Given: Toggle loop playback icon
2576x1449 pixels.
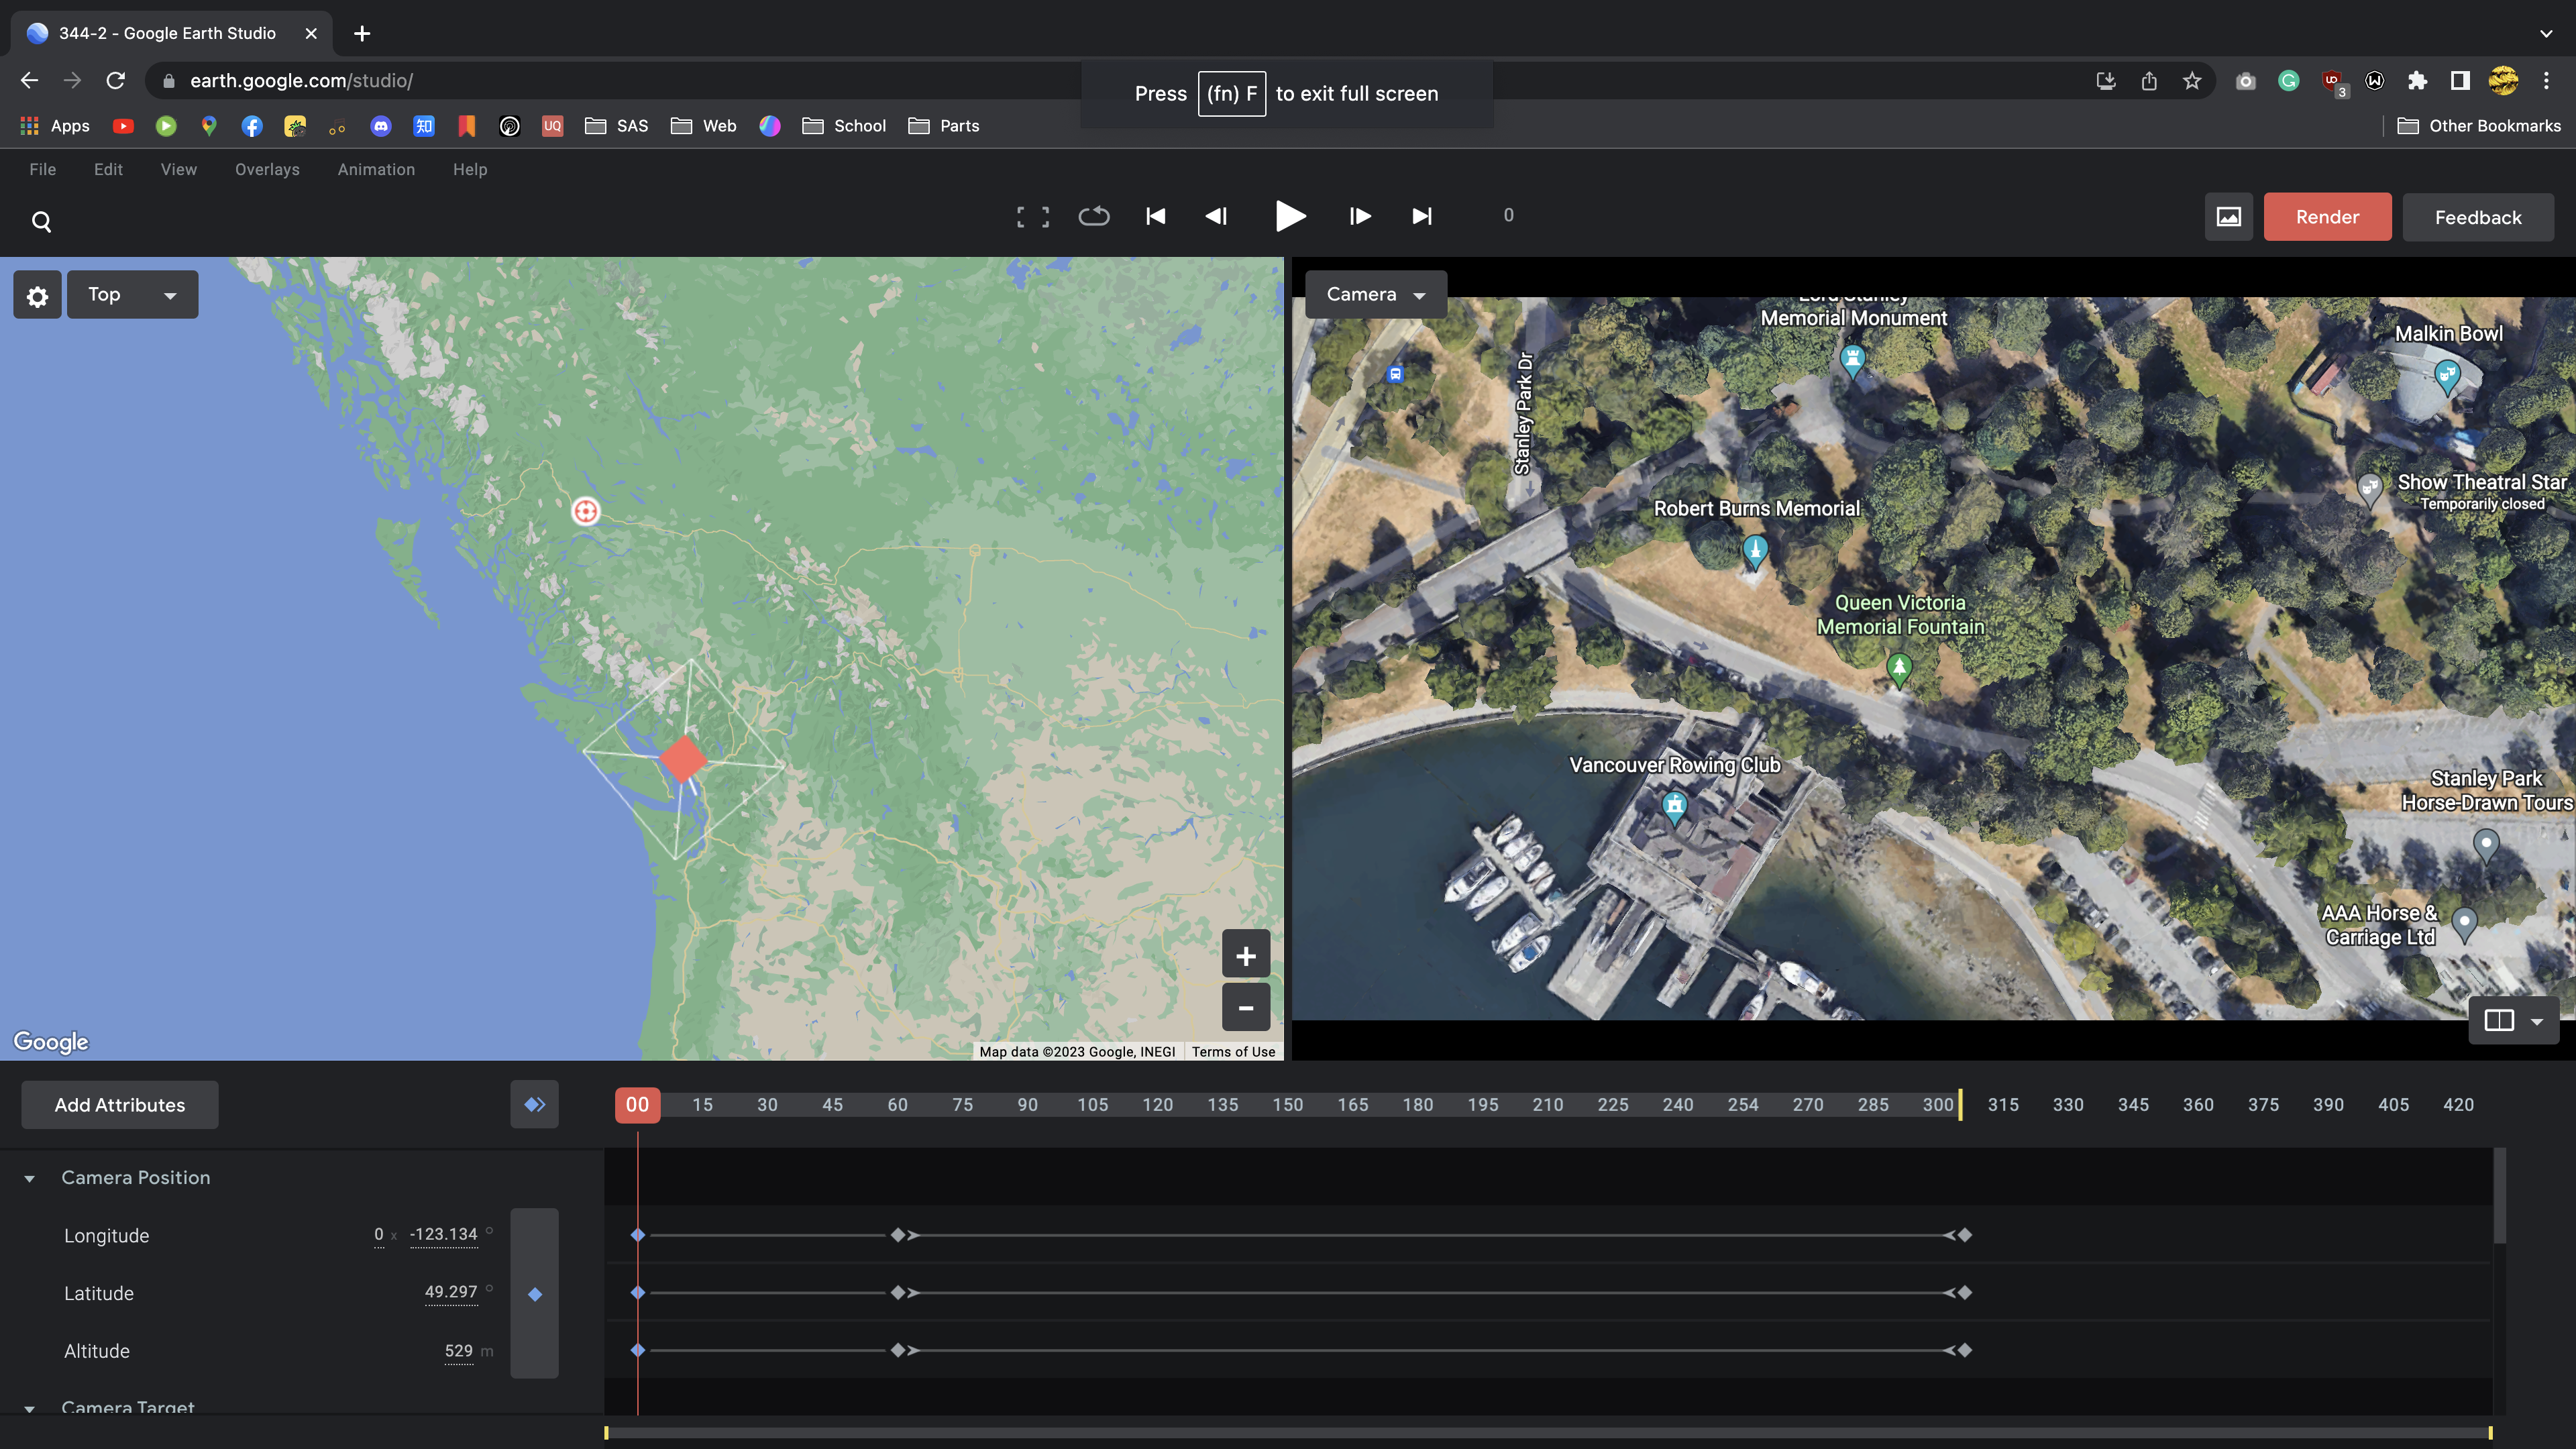Looking at the screenshot, I should 1094,216.
